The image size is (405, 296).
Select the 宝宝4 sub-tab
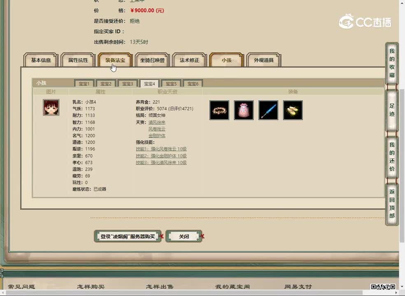point(149,83)
